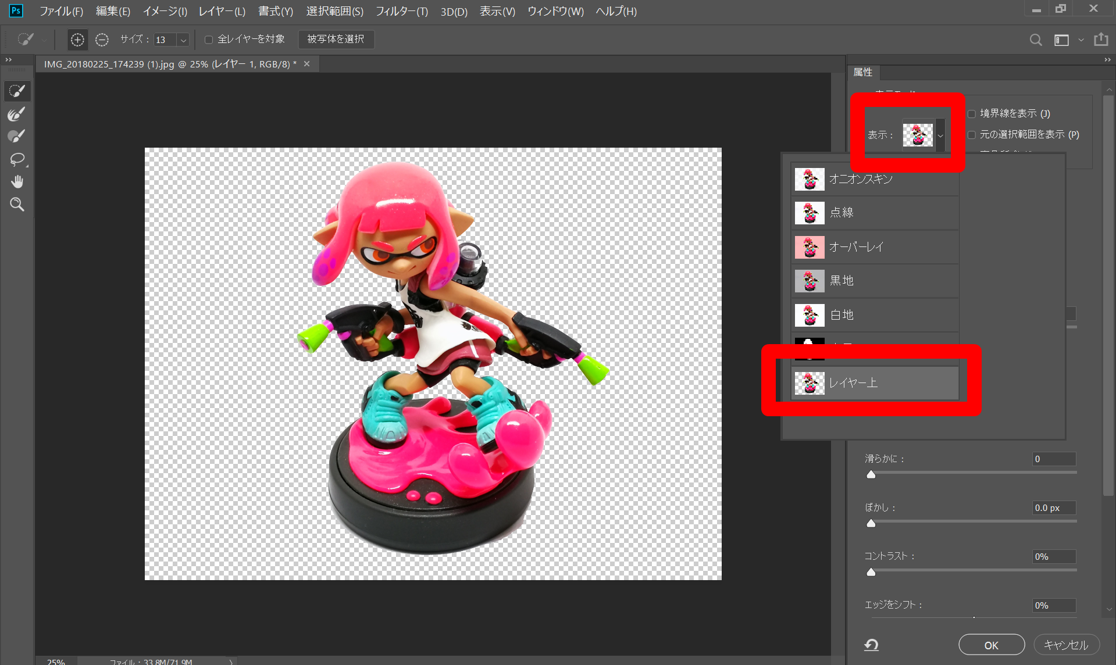This screenshot has height=665, width=1116.
Task: Select the Lasso tool
Action: tap(17, 159)
